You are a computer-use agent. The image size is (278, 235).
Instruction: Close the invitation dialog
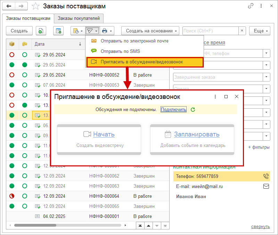[x=237, y=96]
